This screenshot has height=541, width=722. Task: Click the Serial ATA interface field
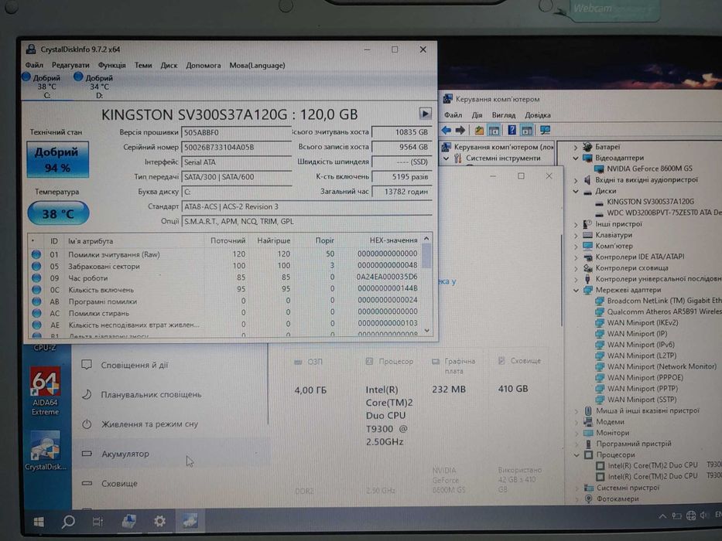point(237,162)
